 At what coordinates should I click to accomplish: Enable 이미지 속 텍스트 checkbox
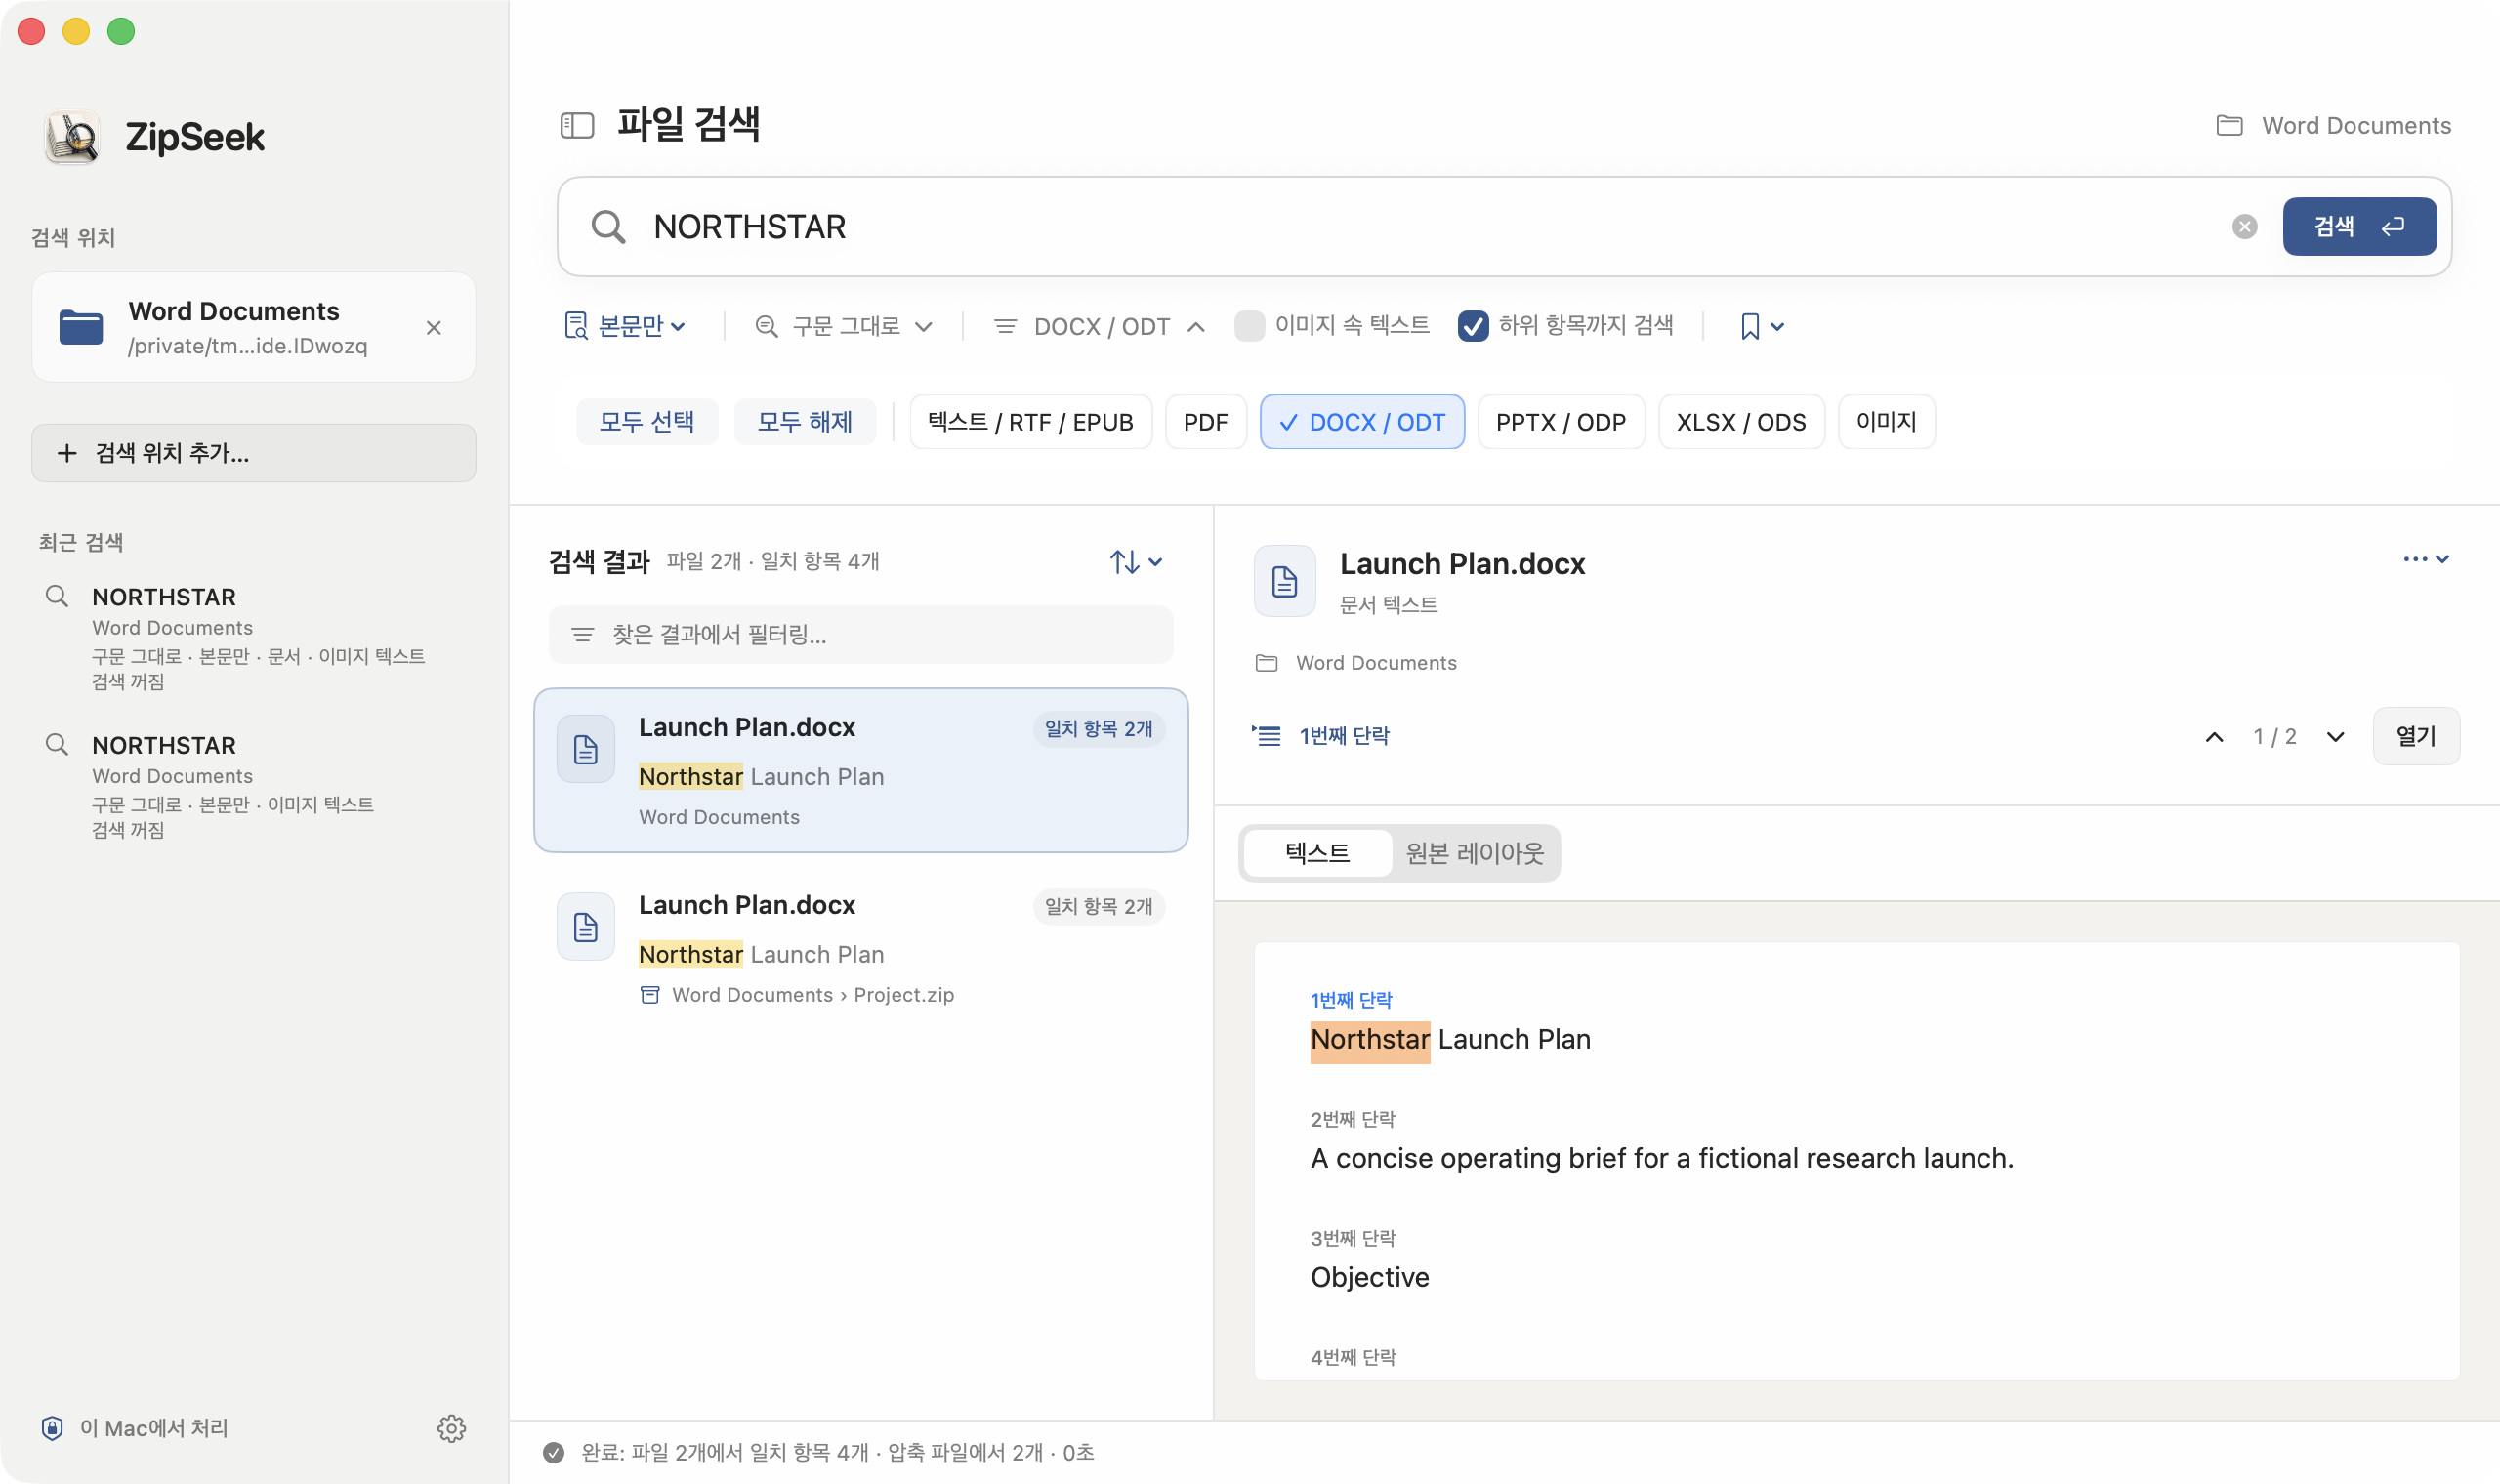point(1248,326)
